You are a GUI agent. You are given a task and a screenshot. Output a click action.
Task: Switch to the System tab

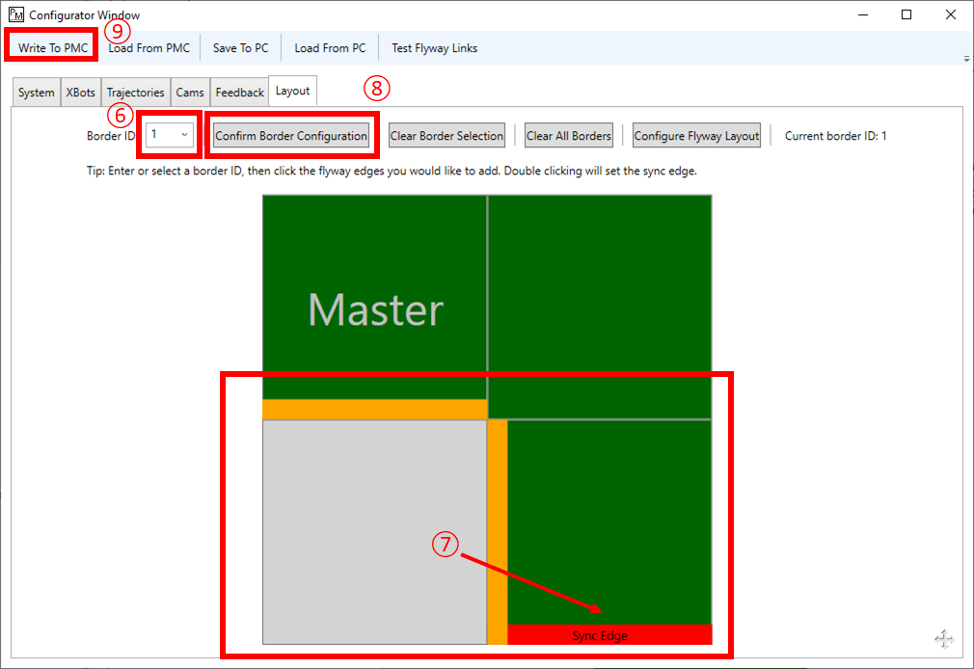[x=37, y=93]
